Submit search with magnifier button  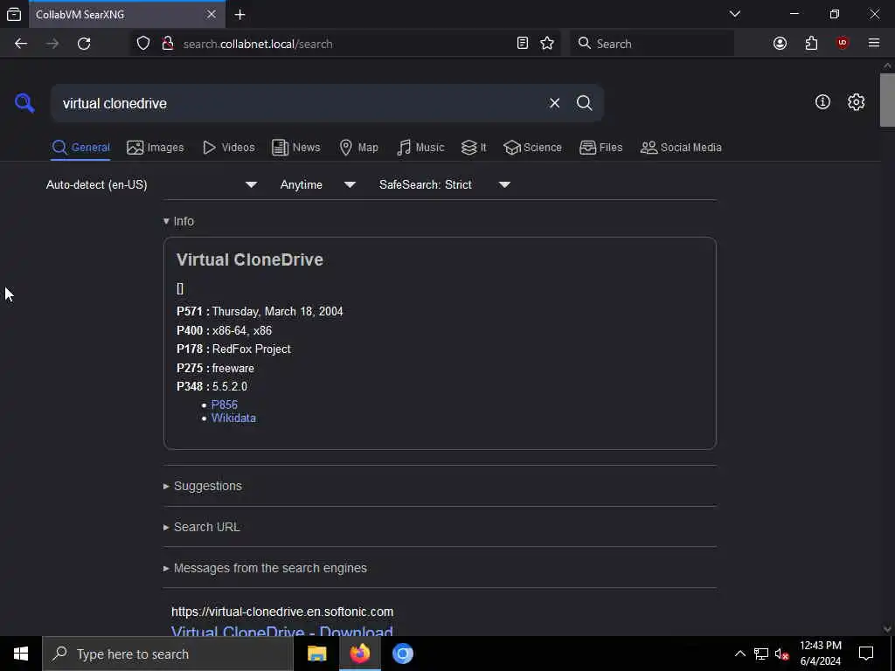pyautogui.click(x=584, y=103)
